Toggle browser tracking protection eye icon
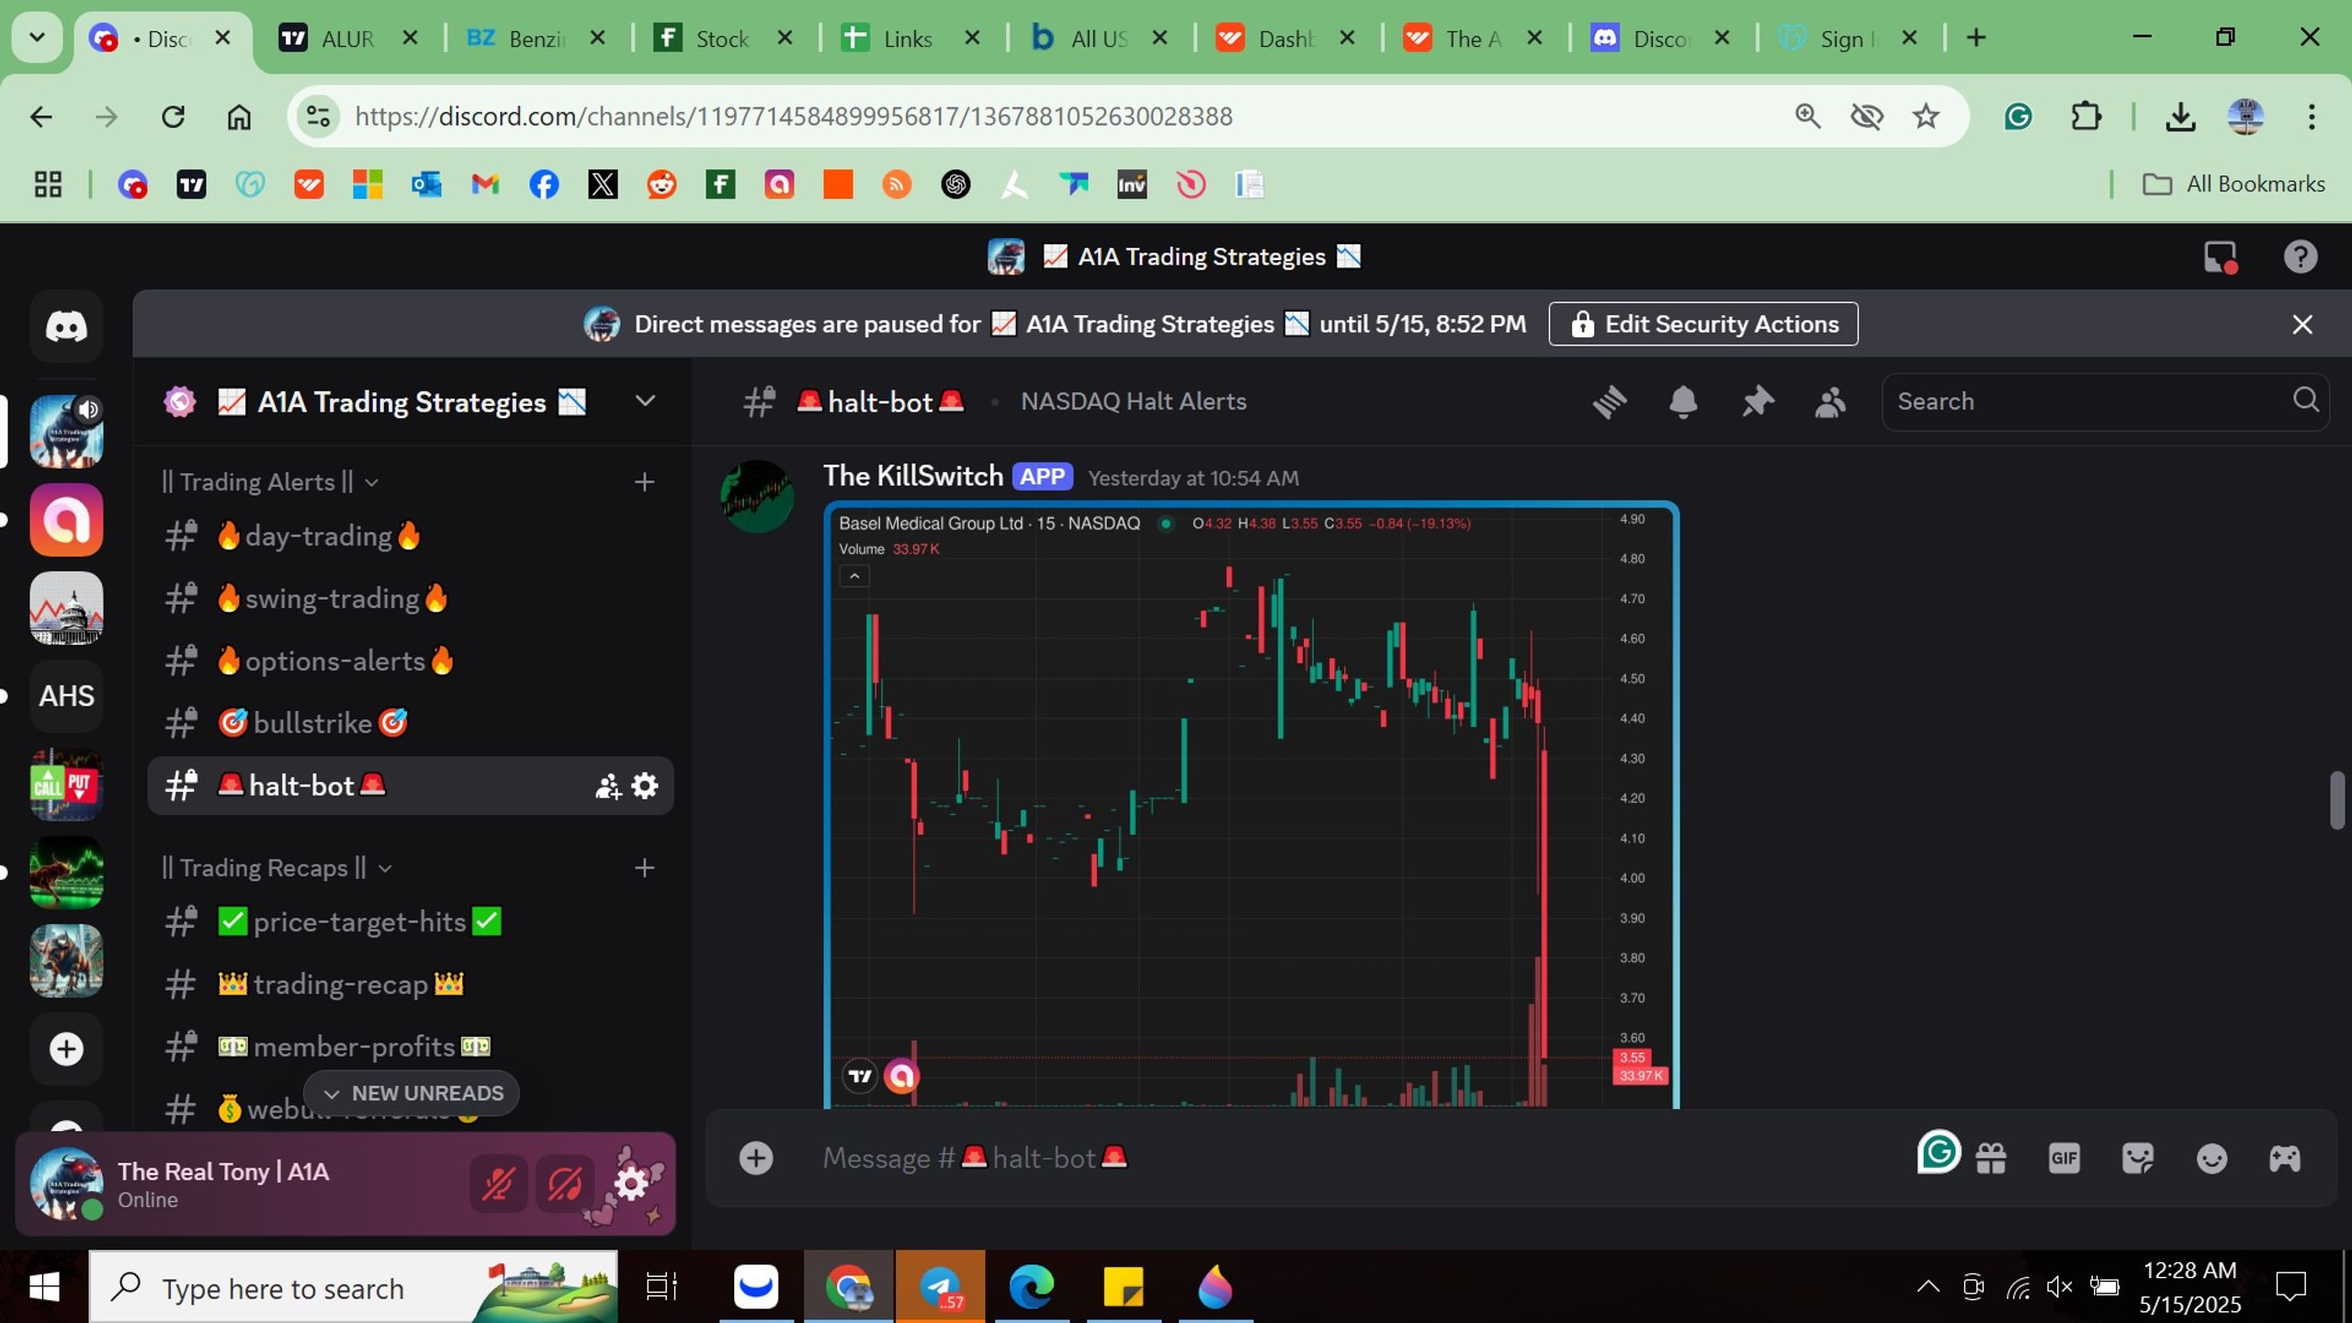The image size is (2352, 1323). coord(1867,117)
